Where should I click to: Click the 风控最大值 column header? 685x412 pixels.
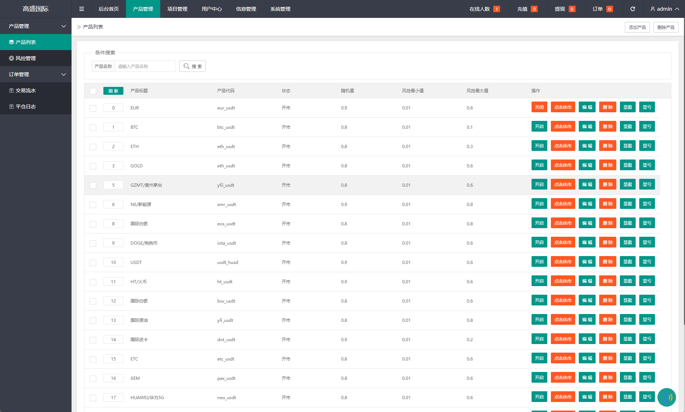(478, 91)
